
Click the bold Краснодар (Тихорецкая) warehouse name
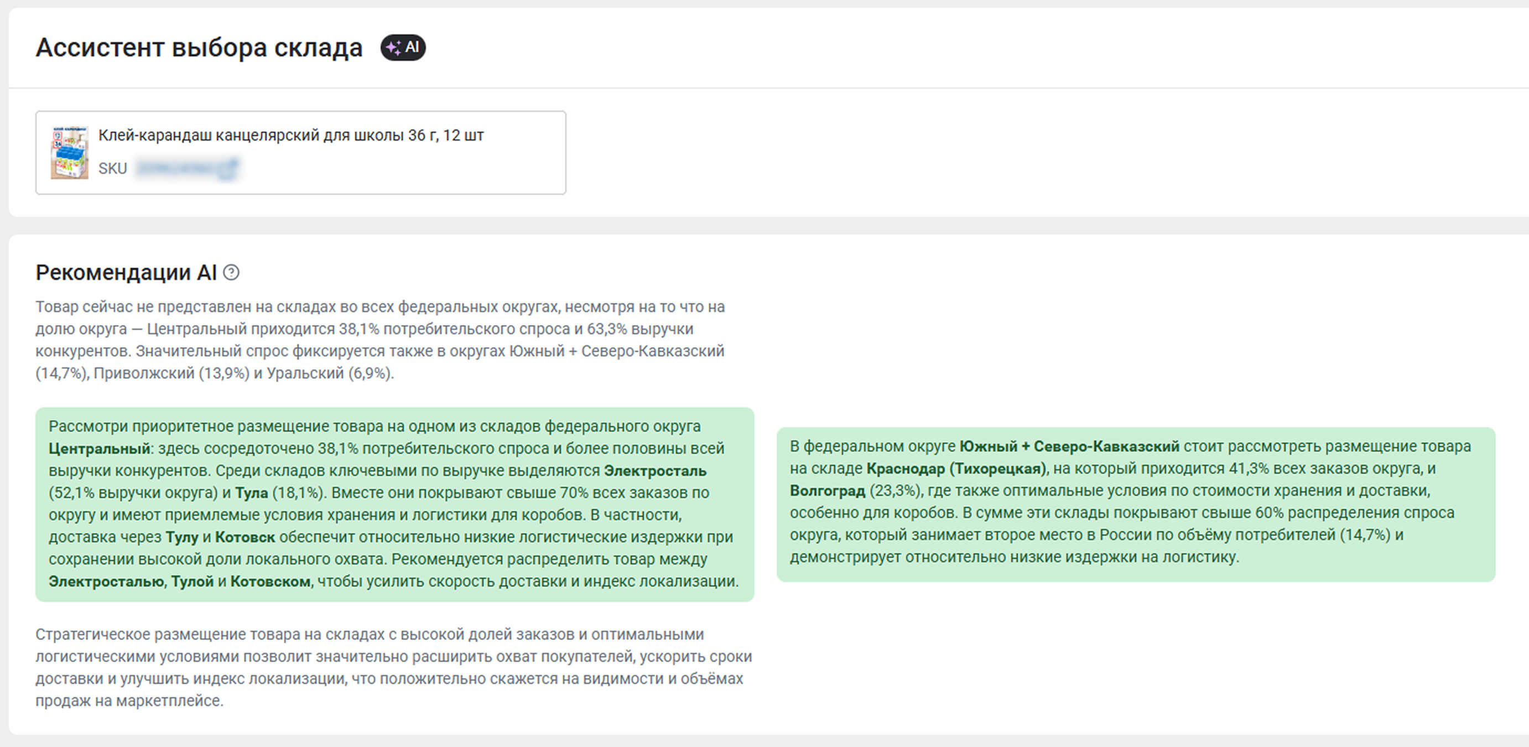click(956, 469)
